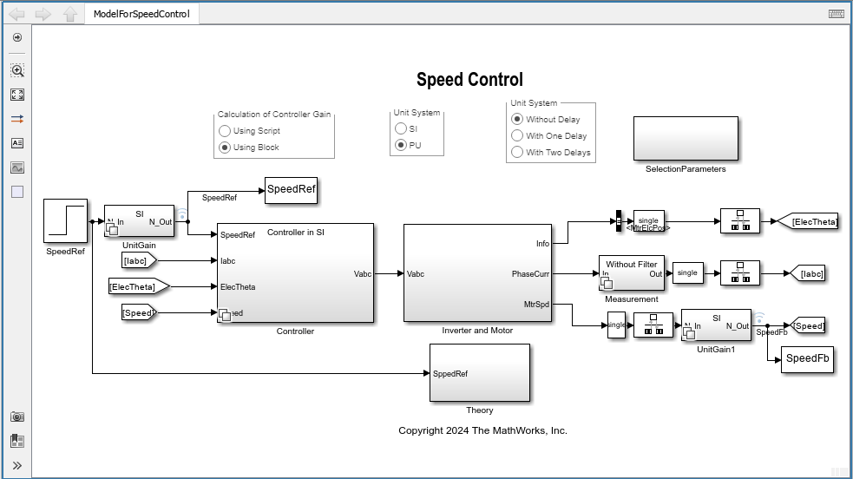This screenshot has width=853, height=479.
Task: Toggle the sample time display arrows icon
Action: 17,119
